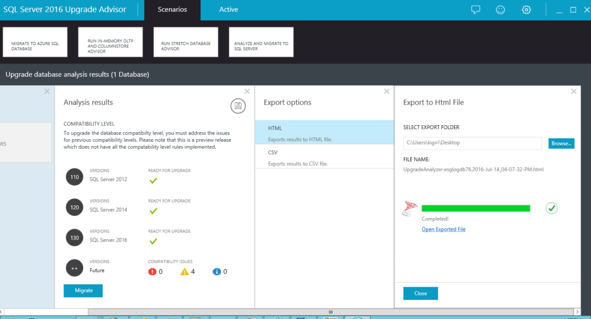Viewport: 591px width, 319px height.
Task: Open the Exported File link
Action: click(x=443, y=230)
